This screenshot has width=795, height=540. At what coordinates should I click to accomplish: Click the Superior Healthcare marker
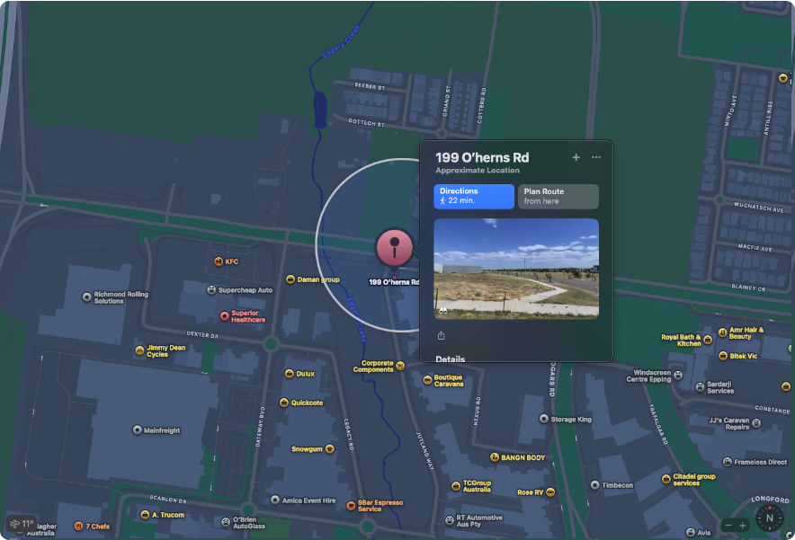(x=224, y=316)
